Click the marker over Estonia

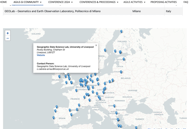point(124,59)
